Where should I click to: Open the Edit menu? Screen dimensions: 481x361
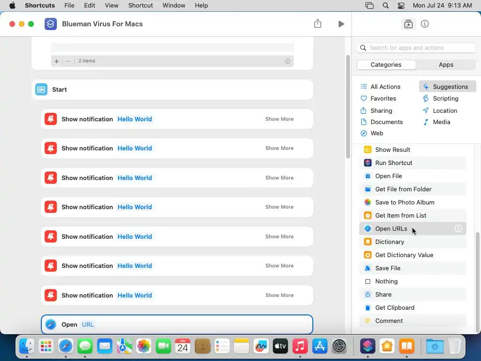[89, 6]
